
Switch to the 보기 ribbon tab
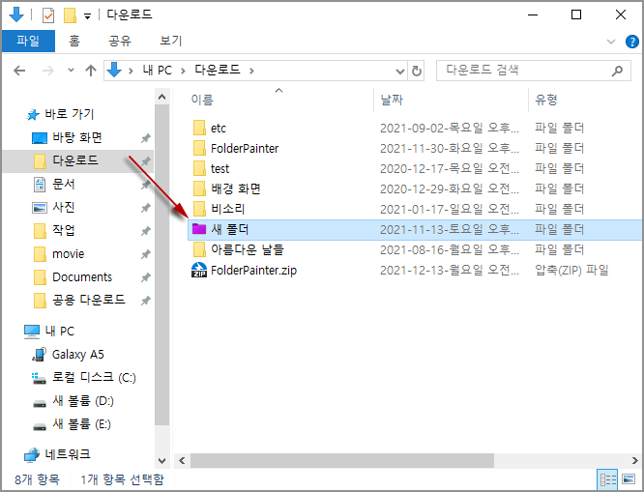[x=170, y=41]
